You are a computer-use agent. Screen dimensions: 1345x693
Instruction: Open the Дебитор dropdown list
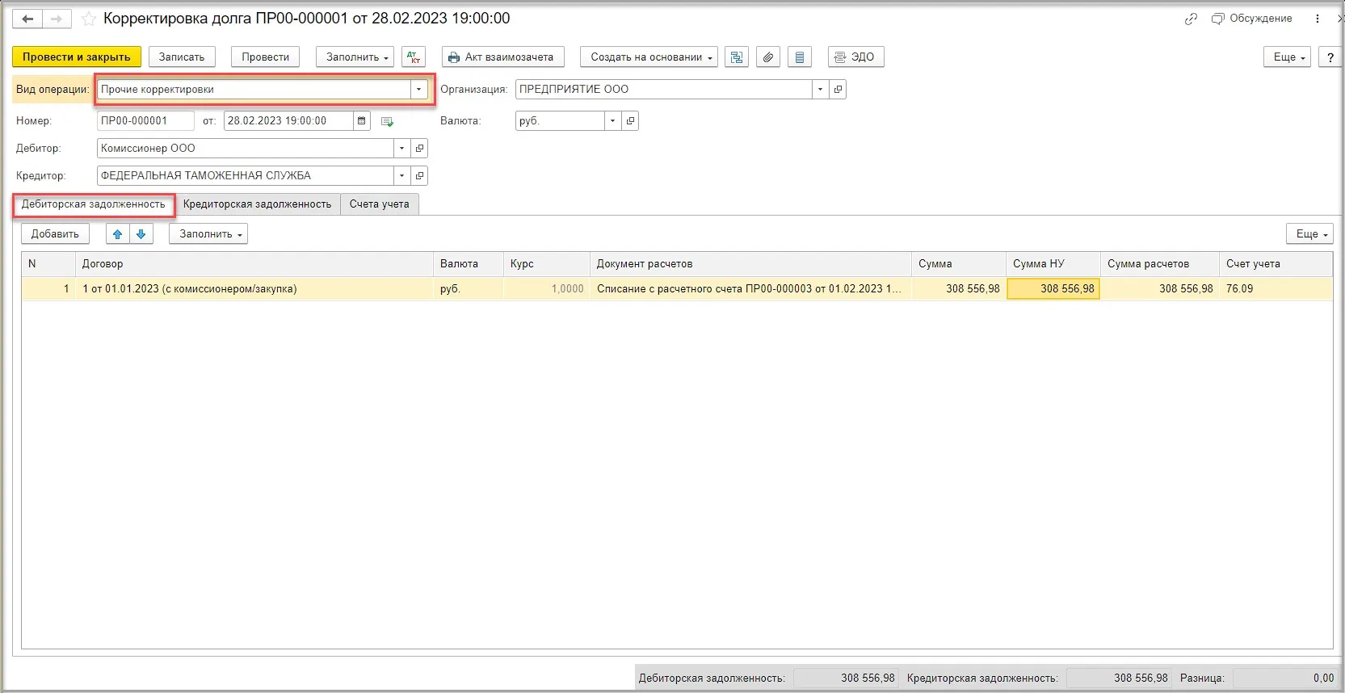click(x=401, y=149)
